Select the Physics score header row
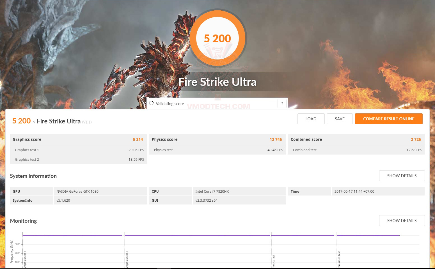435x269 pixels. pyautogui.click(x=217, y=139)
